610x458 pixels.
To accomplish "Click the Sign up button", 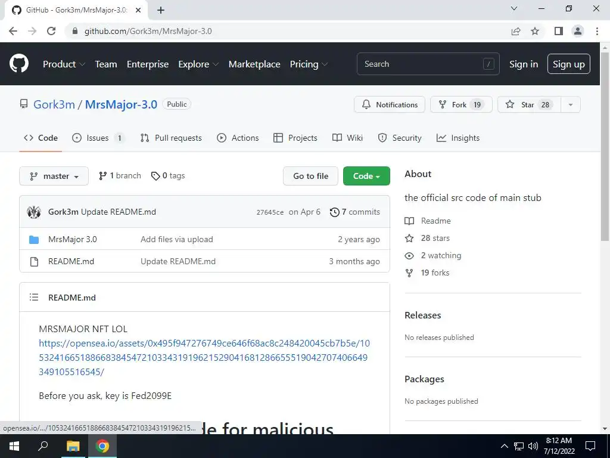I will click(569, 64).
